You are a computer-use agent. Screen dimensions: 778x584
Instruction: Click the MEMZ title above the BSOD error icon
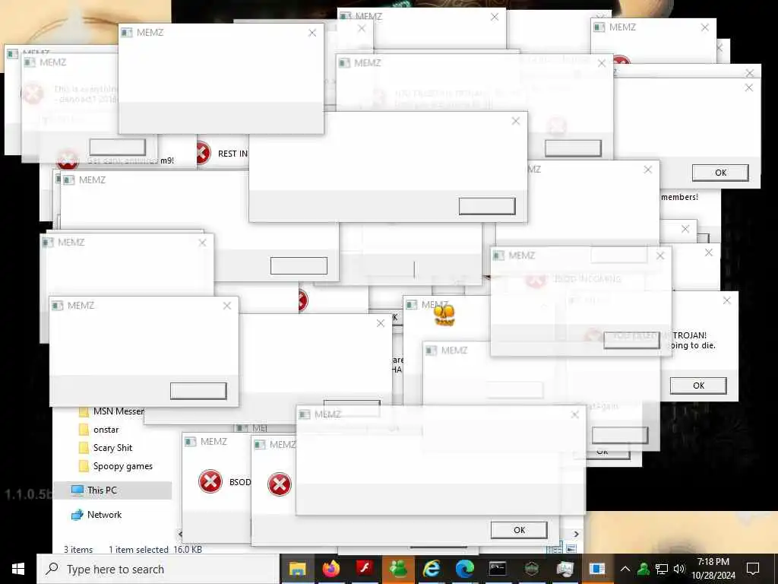tap(213, 442)
